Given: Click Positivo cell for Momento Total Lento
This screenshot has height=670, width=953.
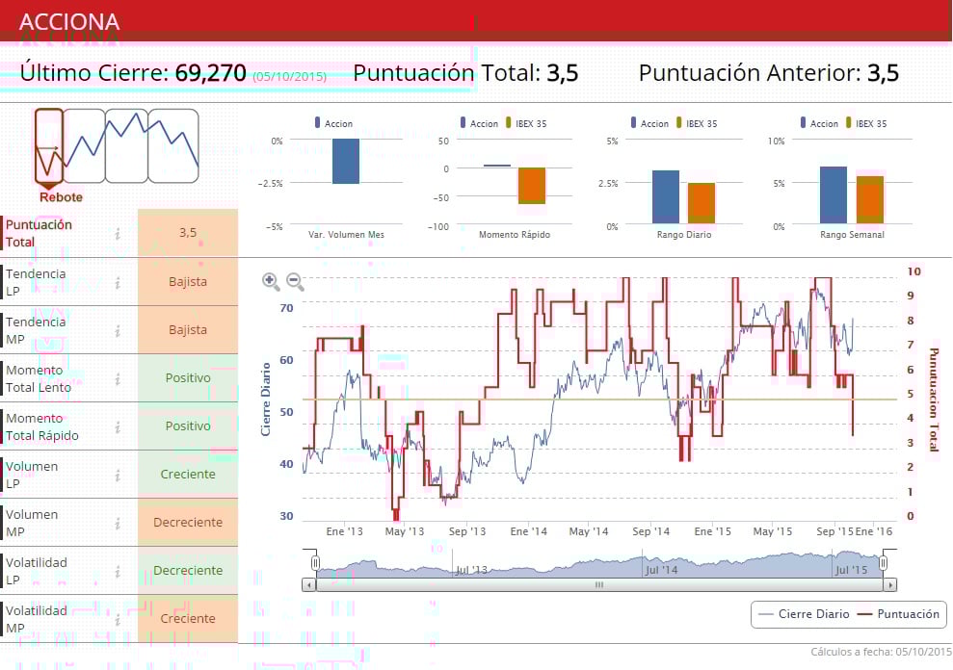Looking at the screenshot, I should click(x=188, y=377).
